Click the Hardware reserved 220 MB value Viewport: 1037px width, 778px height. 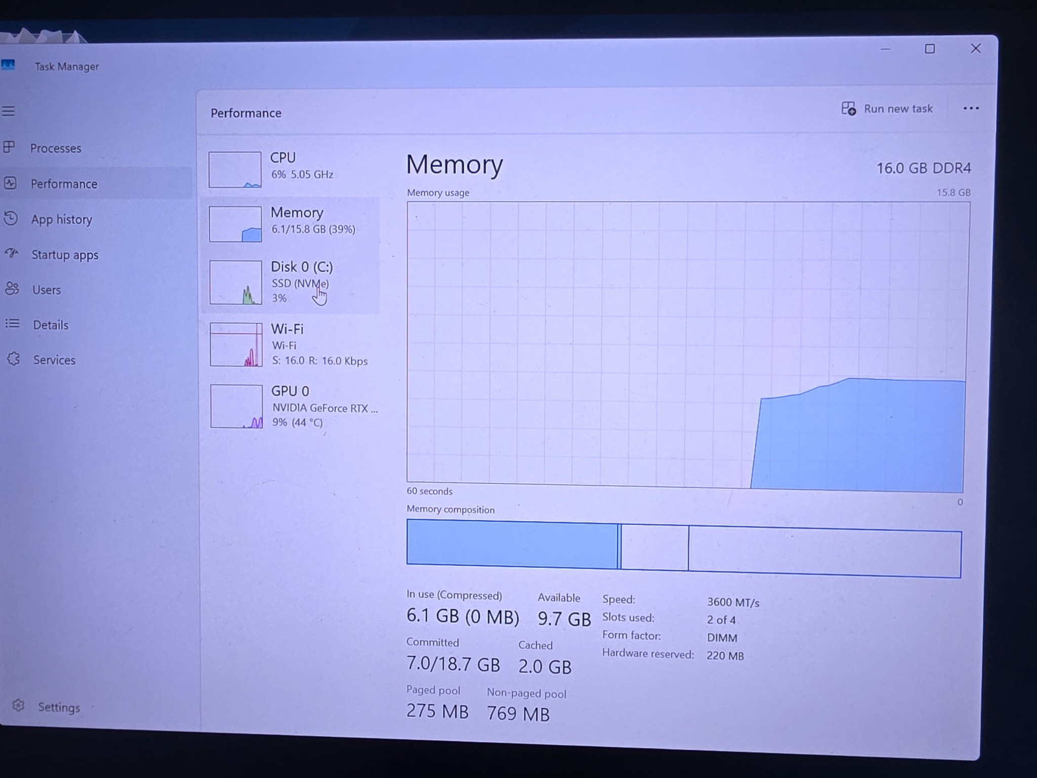pos(725,655)
